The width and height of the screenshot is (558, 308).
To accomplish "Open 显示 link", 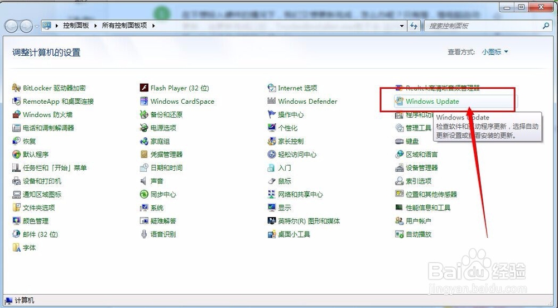I will coord(285,208).
